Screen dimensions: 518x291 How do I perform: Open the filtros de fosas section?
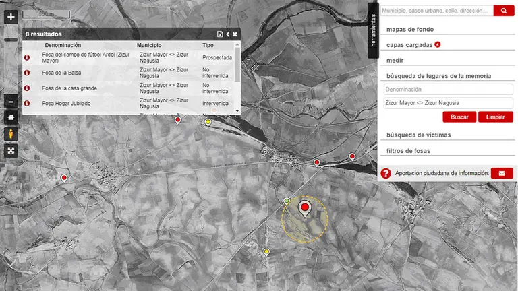[408, 150]
